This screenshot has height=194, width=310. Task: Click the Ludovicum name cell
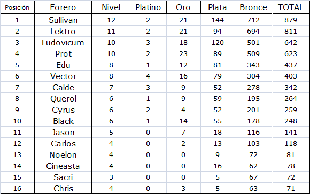coord(63,43)
